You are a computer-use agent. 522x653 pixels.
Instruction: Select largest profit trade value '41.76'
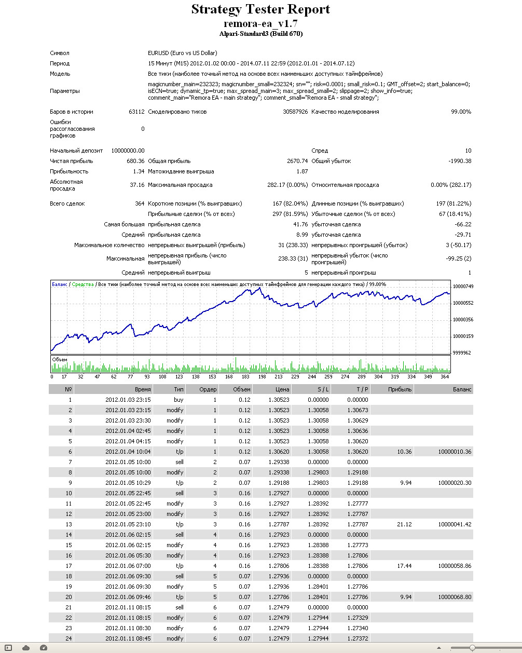coord(301,224)
